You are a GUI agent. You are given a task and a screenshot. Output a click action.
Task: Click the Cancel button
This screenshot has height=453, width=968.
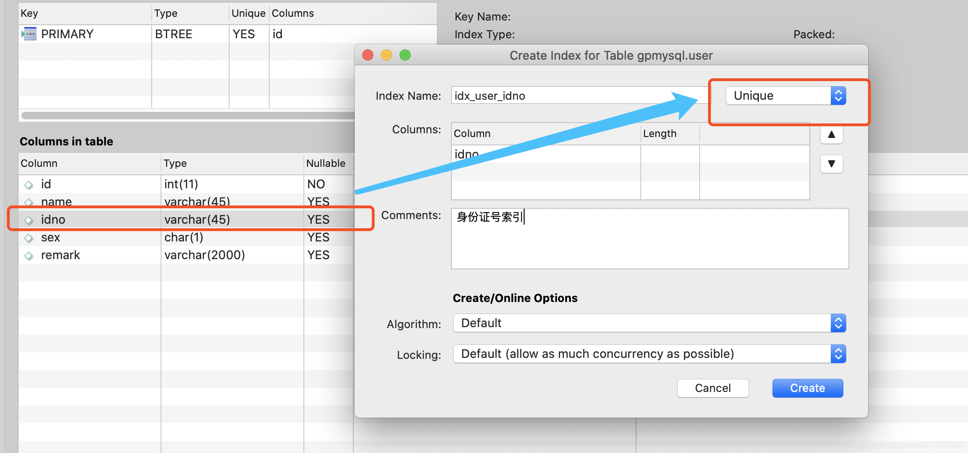(713, 388)
